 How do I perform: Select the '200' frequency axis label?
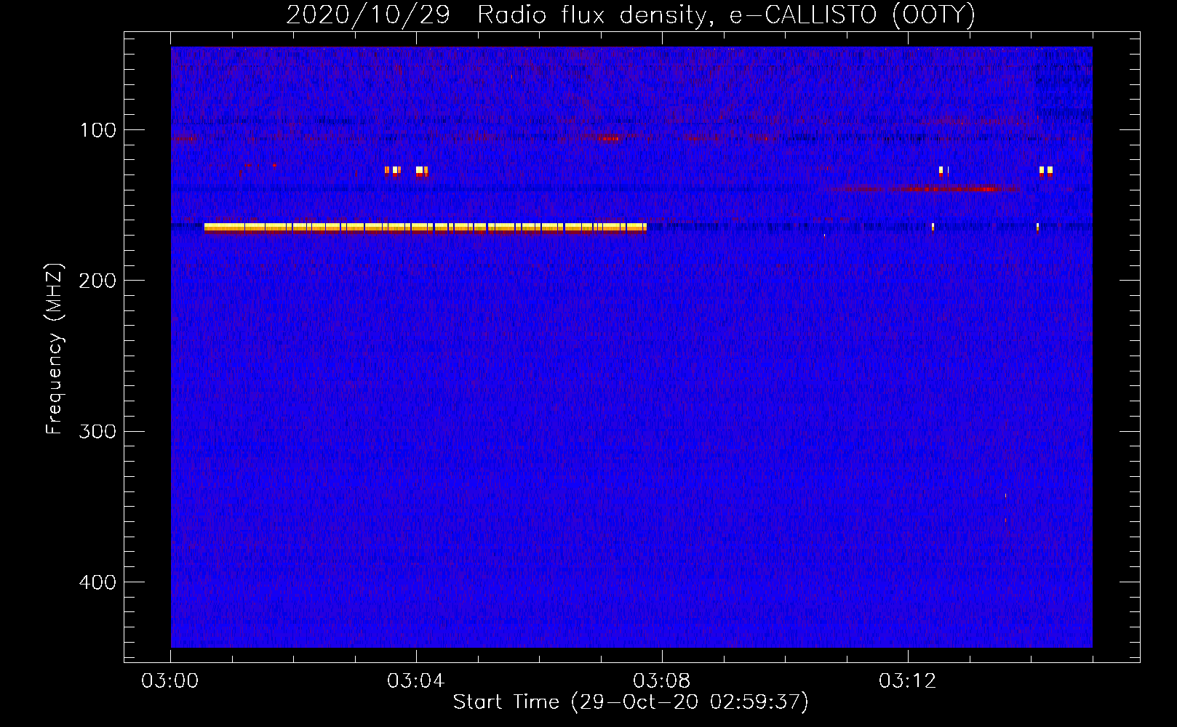97,281
